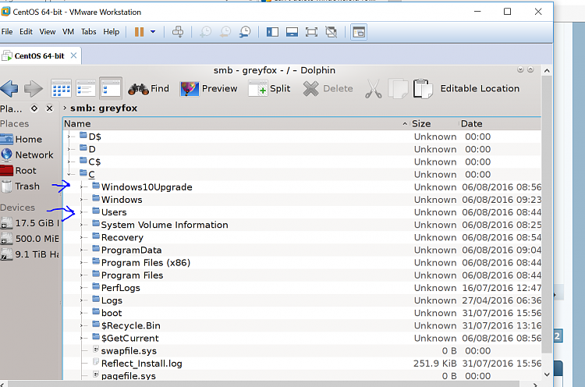Go back in Dolphin
This screenshot has height=387, width=585.
coord(9,88)
